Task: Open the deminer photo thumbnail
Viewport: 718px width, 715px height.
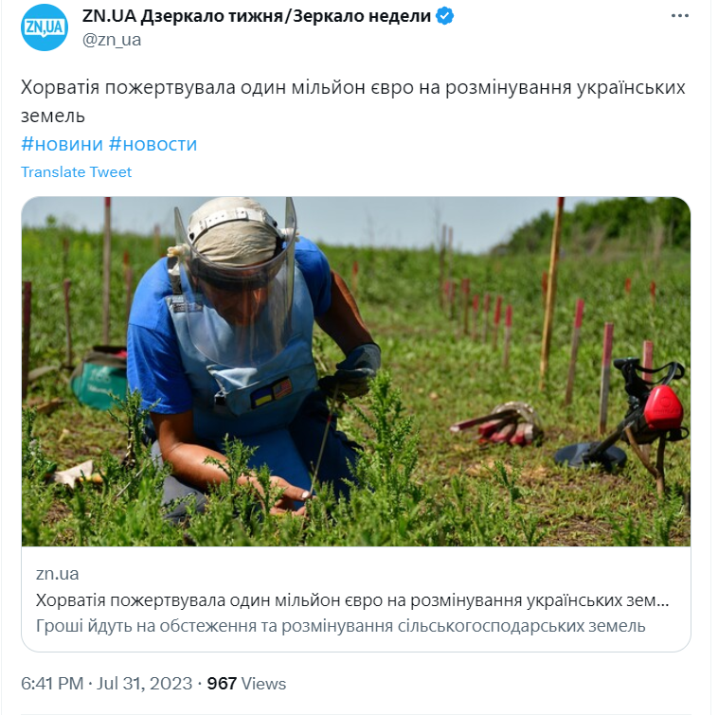Action: [356, 371]
